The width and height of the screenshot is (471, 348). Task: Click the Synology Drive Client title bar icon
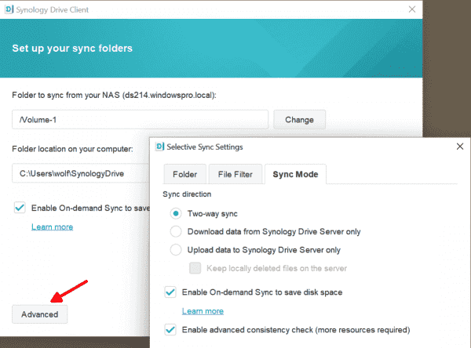tap(9, 9)
